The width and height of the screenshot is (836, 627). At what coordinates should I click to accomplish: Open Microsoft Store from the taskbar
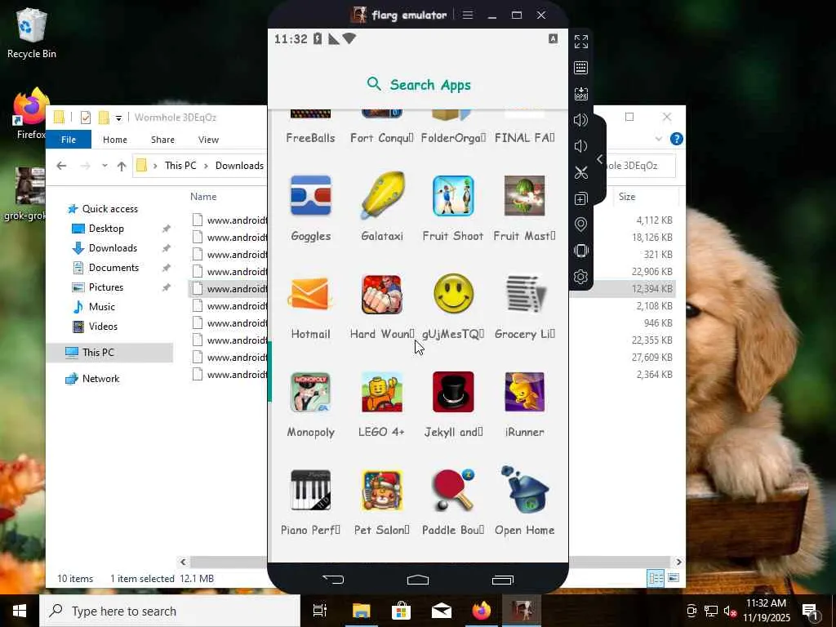(x=401, y=611)
